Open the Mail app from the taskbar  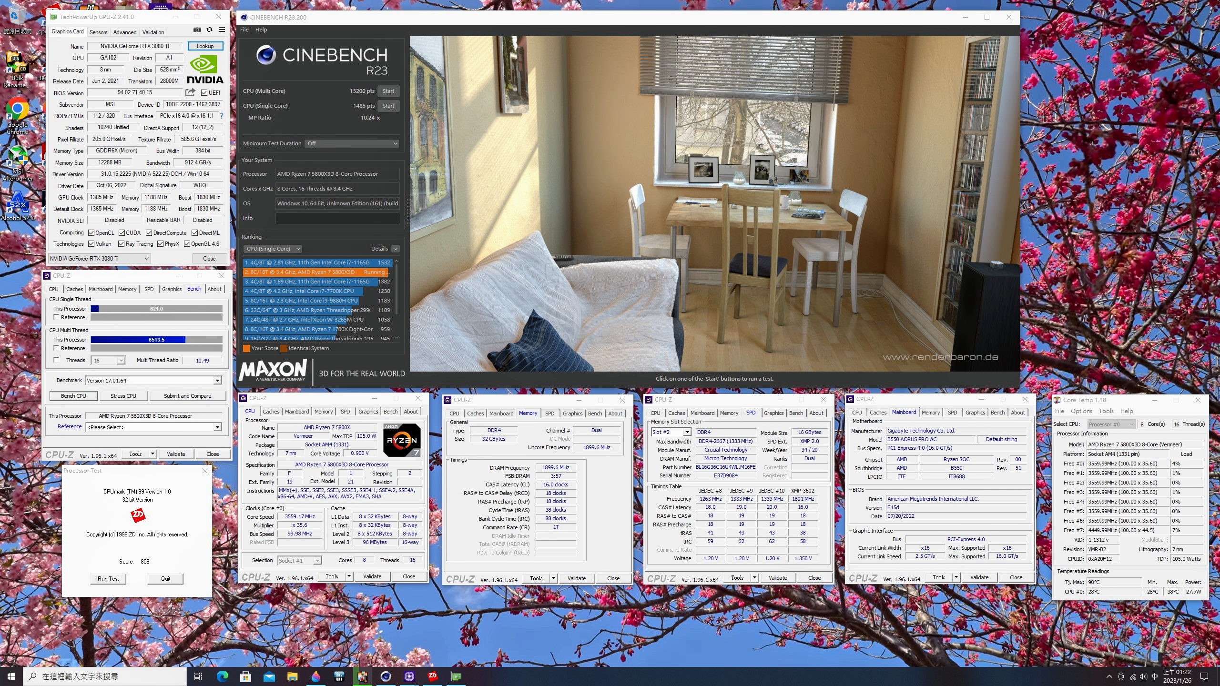click(269, 676)
